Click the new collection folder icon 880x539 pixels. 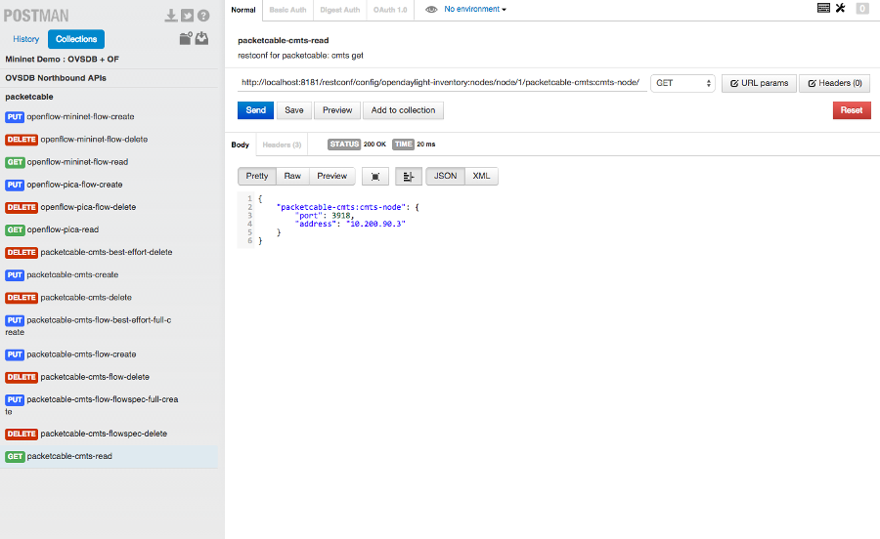(x=186, y=38)
